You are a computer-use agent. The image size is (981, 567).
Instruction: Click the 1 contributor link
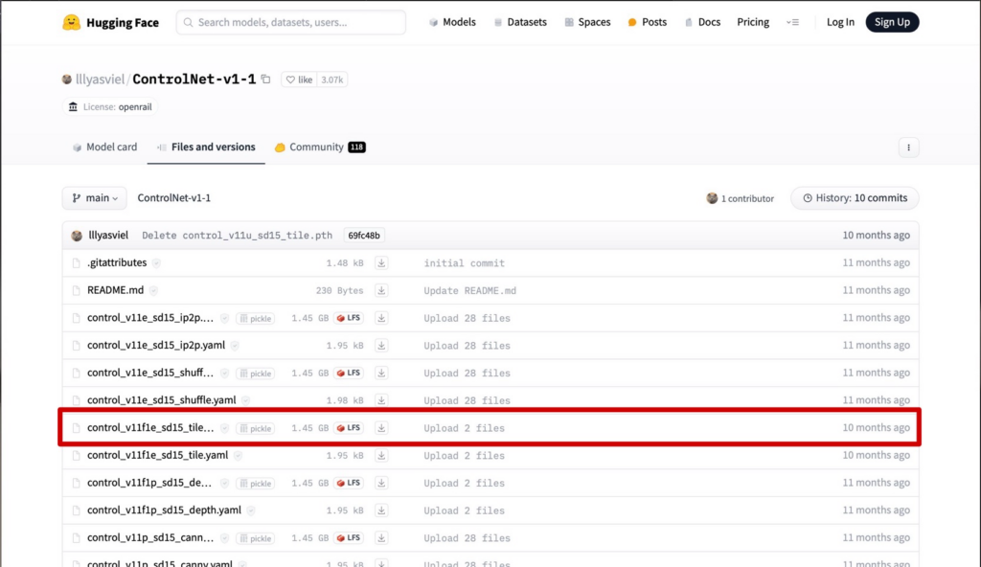pos(741,198)
